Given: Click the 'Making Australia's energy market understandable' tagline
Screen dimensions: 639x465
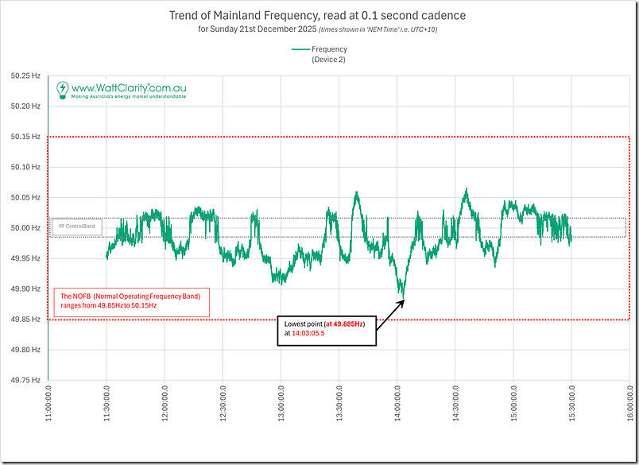Looking at the screenshot, I should 128,96.
